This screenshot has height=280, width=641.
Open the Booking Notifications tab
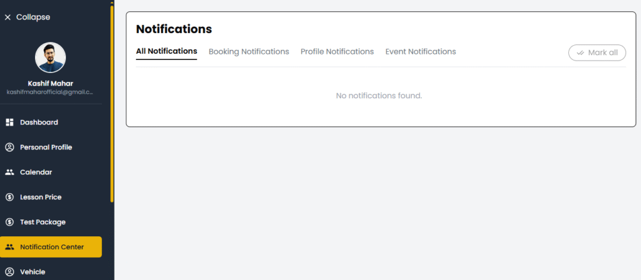point(249,51)
